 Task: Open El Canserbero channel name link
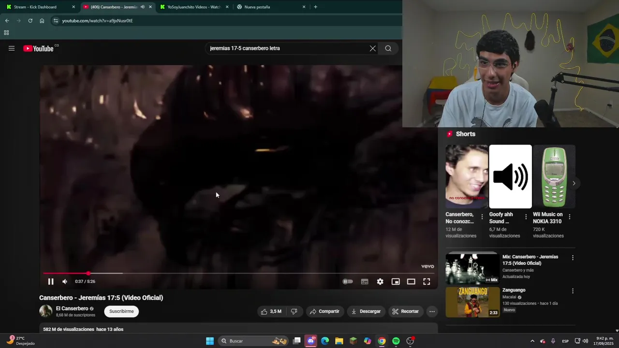pyautogui.click(x=72, y=308)
